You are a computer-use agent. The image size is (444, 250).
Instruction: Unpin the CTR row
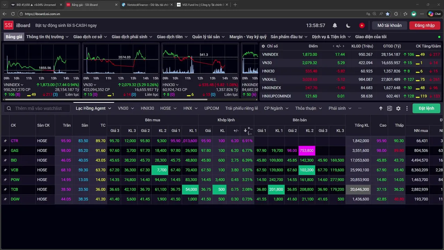5,141
